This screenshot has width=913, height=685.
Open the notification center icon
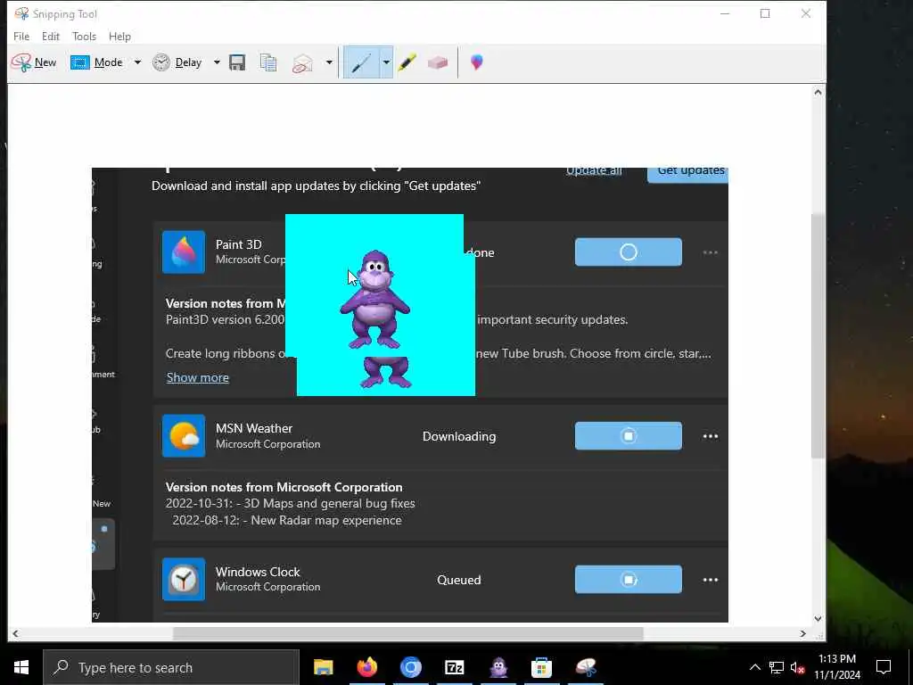point(884,667)
